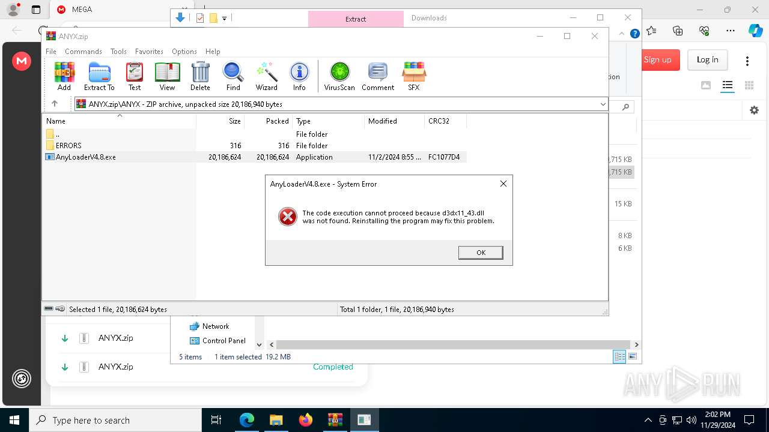Open WinRAR from the taskbar
This screenshot has width=769, height=432.
coord(335,420)
